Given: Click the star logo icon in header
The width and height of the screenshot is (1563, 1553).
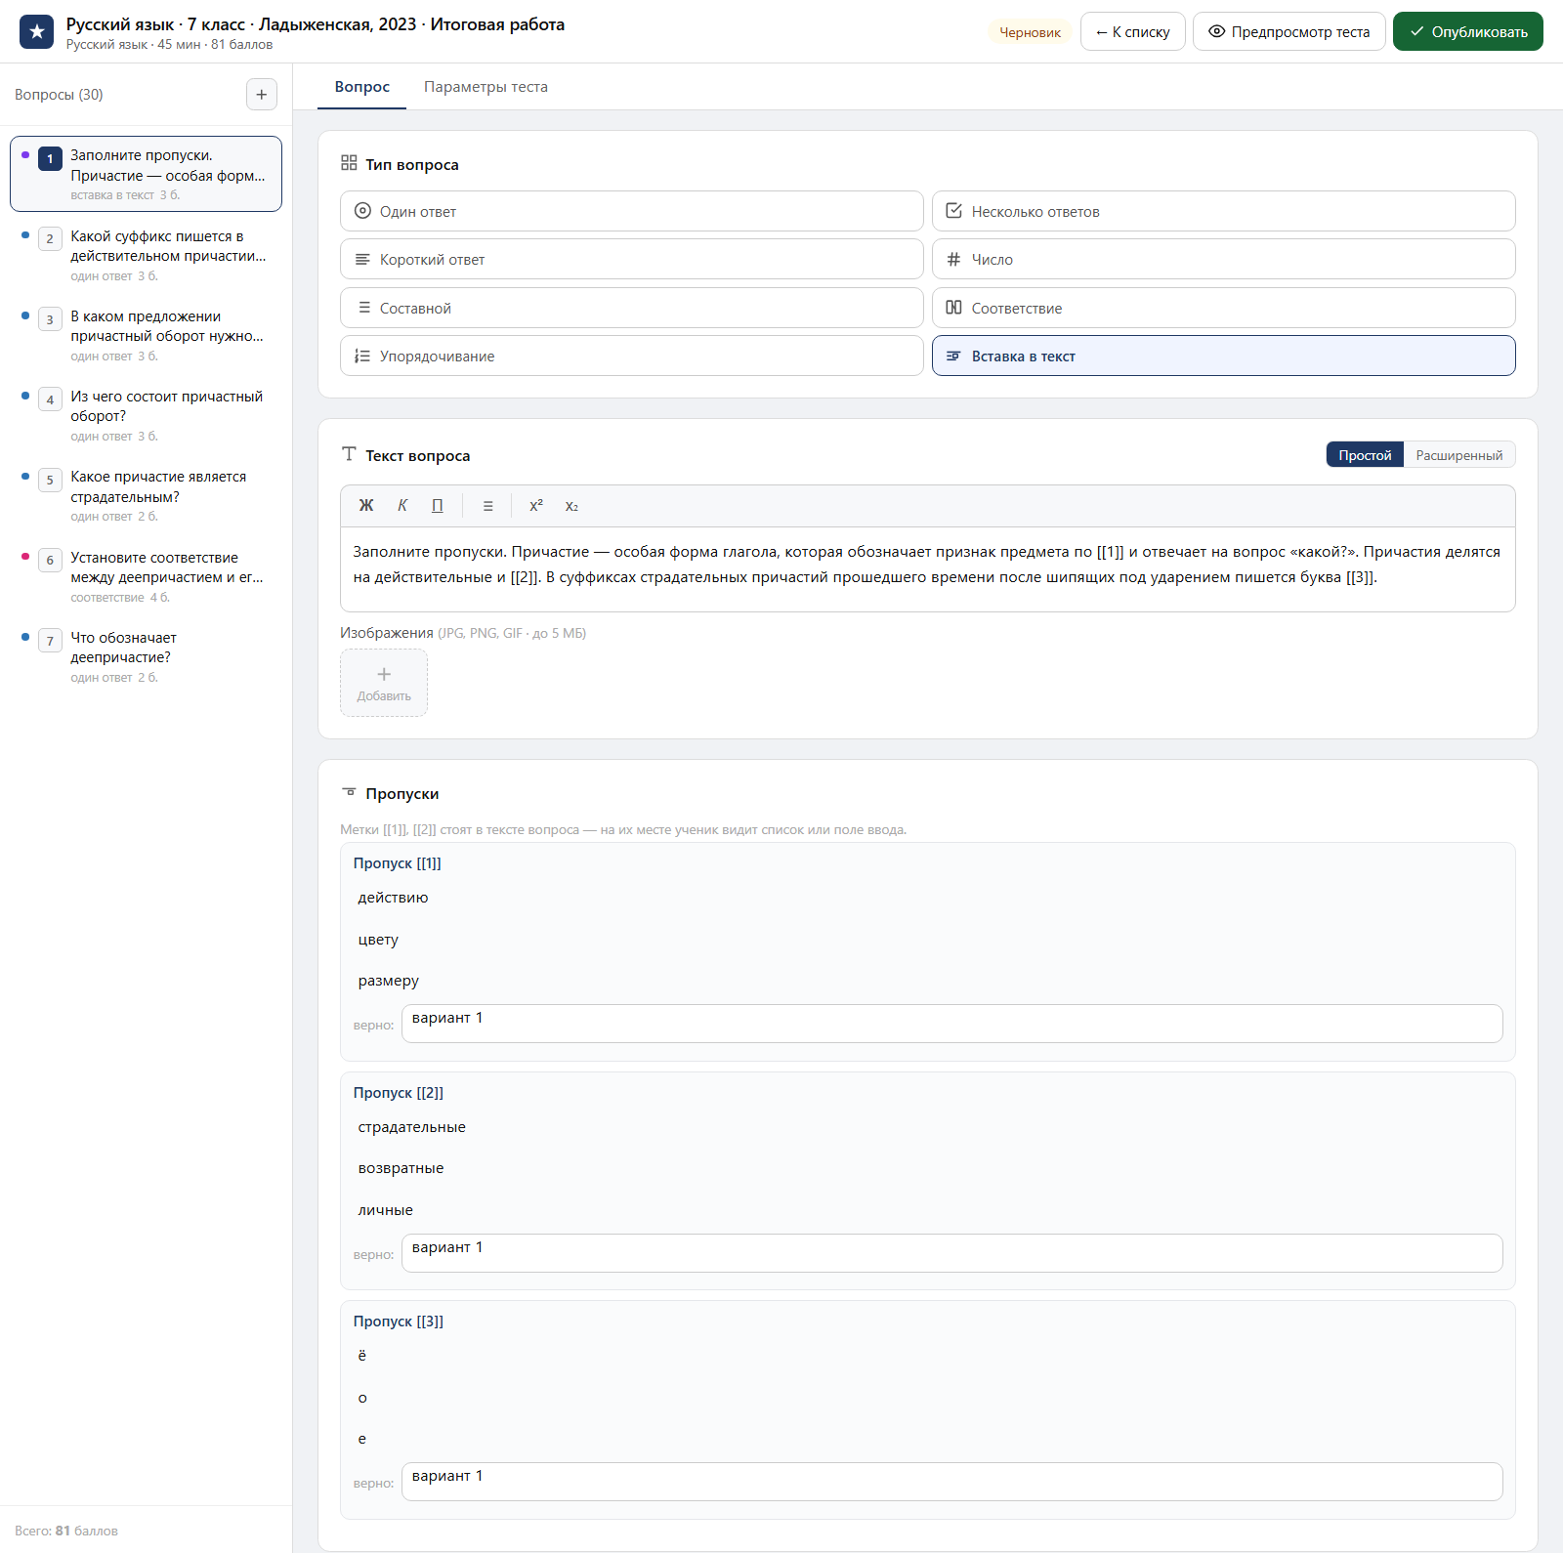Looking at the screenshot, I should pyautogui.click(x=37, y=31).
